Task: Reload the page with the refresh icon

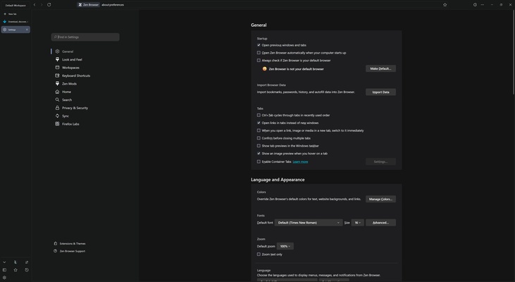Action: coord(49,5)
